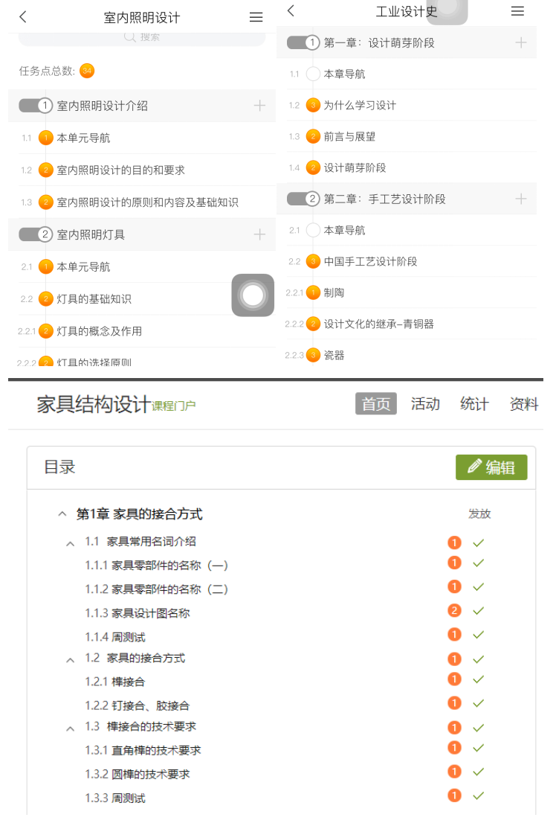
Task: Go back from 工业设计史 course
Action: [291, 10]
